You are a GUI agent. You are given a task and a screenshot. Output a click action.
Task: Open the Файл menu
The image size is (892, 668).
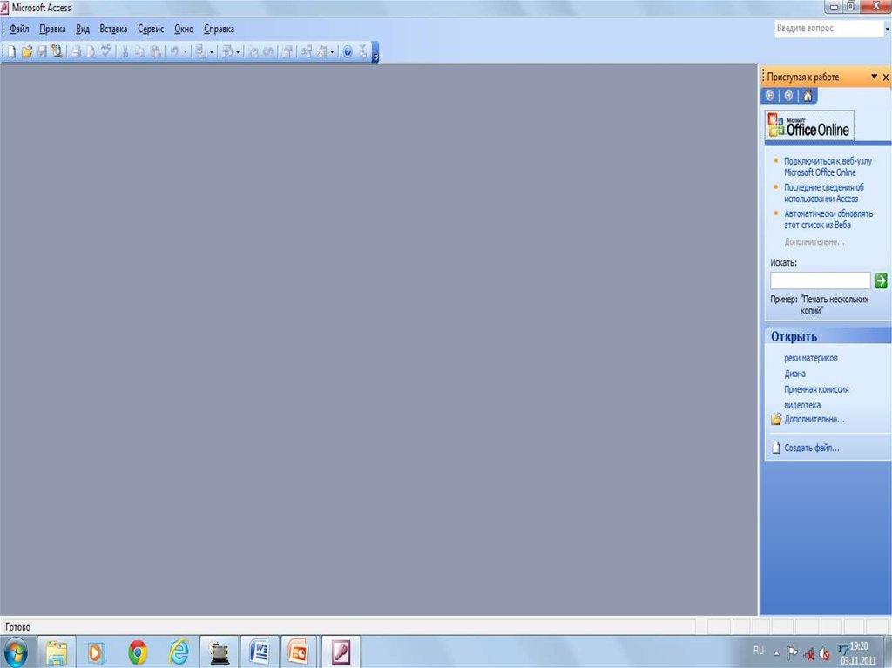coord(19,29)
